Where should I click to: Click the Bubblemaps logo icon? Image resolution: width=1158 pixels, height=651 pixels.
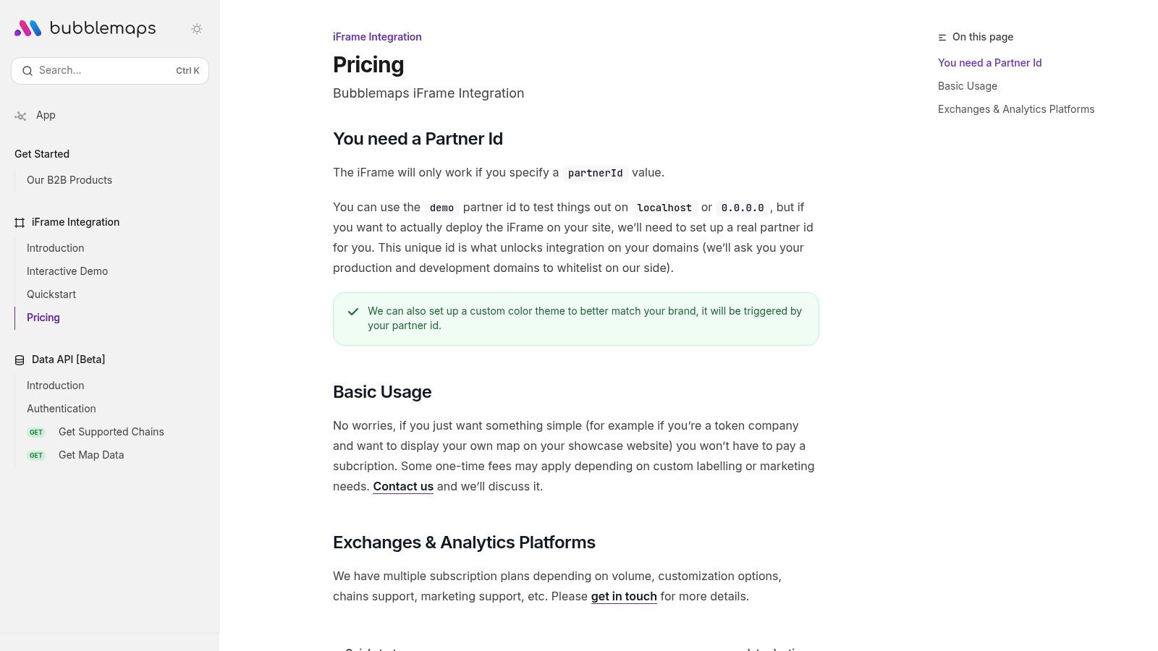(26, 28)
